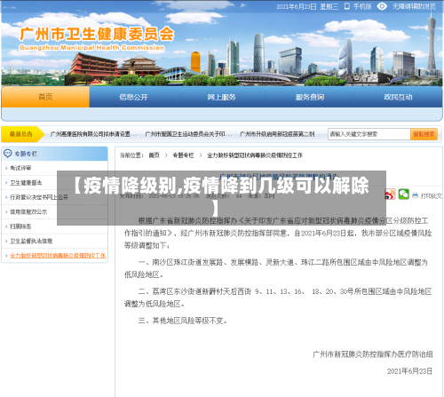Screen dimensions: 444x397
Task: Share article via WeChat icon
Action: 403,195
